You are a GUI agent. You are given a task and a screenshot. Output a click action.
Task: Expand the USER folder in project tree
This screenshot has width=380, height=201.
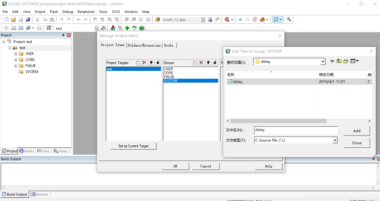click(x=16, y=54)
